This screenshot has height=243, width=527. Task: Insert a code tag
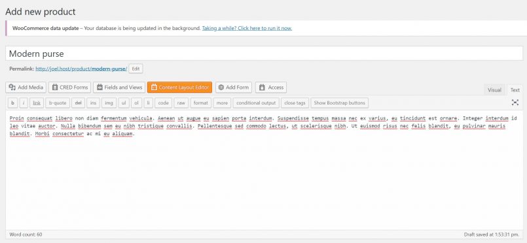pos(164,103)
